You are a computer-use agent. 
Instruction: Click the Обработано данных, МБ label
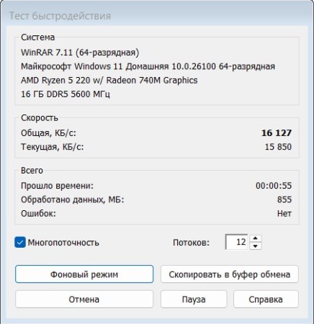73,199
